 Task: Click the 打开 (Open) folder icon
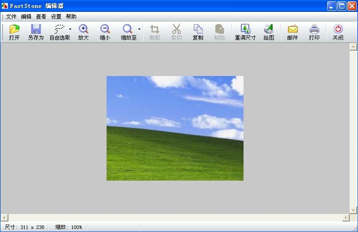(15, 32)
